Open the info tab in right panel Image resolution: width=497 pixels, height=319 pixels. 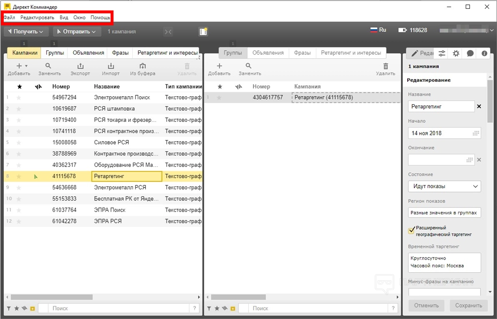(x=484, y=53)
